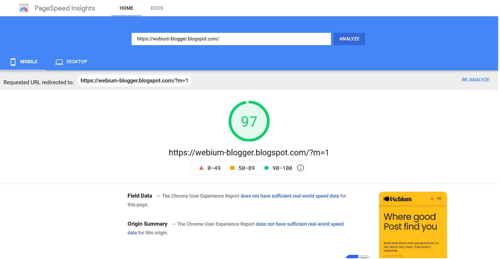Click the red triangle 0–49 legend icon
Viewport: 500px width, 259px height.
(201, 168)
